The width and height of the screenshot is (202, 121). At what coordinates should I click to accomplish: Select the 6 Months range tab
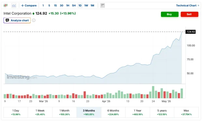click(113, 112)
